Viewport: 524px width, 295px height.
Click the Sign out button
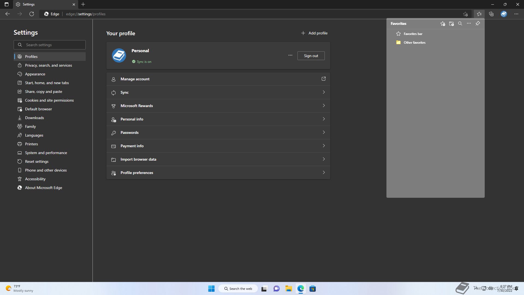pyautogui.click(x=311, y=56)
